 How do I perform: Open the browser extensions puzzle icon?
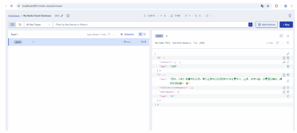(x=276, y=6)
